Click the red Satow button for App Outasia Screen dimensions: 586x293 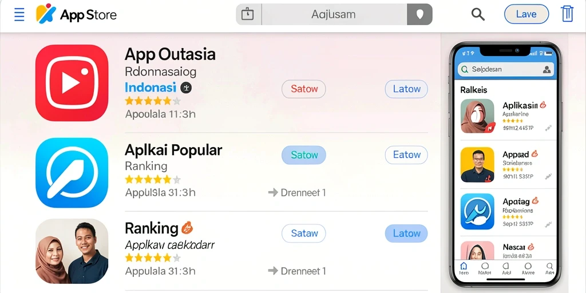tap(304, 89)
